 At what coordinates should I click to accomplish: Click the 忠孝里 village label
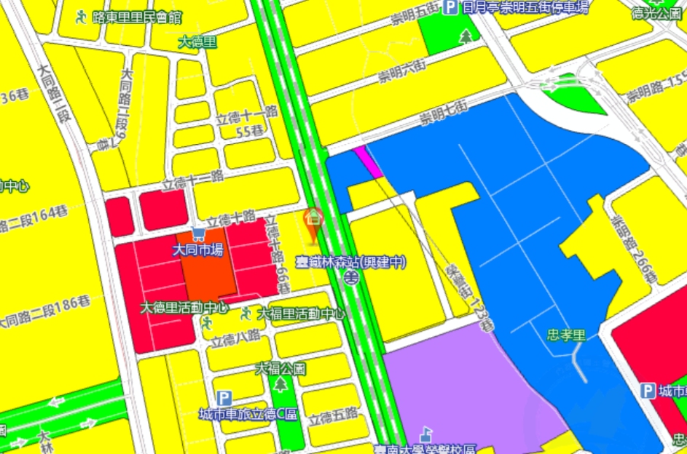[567, 336]
